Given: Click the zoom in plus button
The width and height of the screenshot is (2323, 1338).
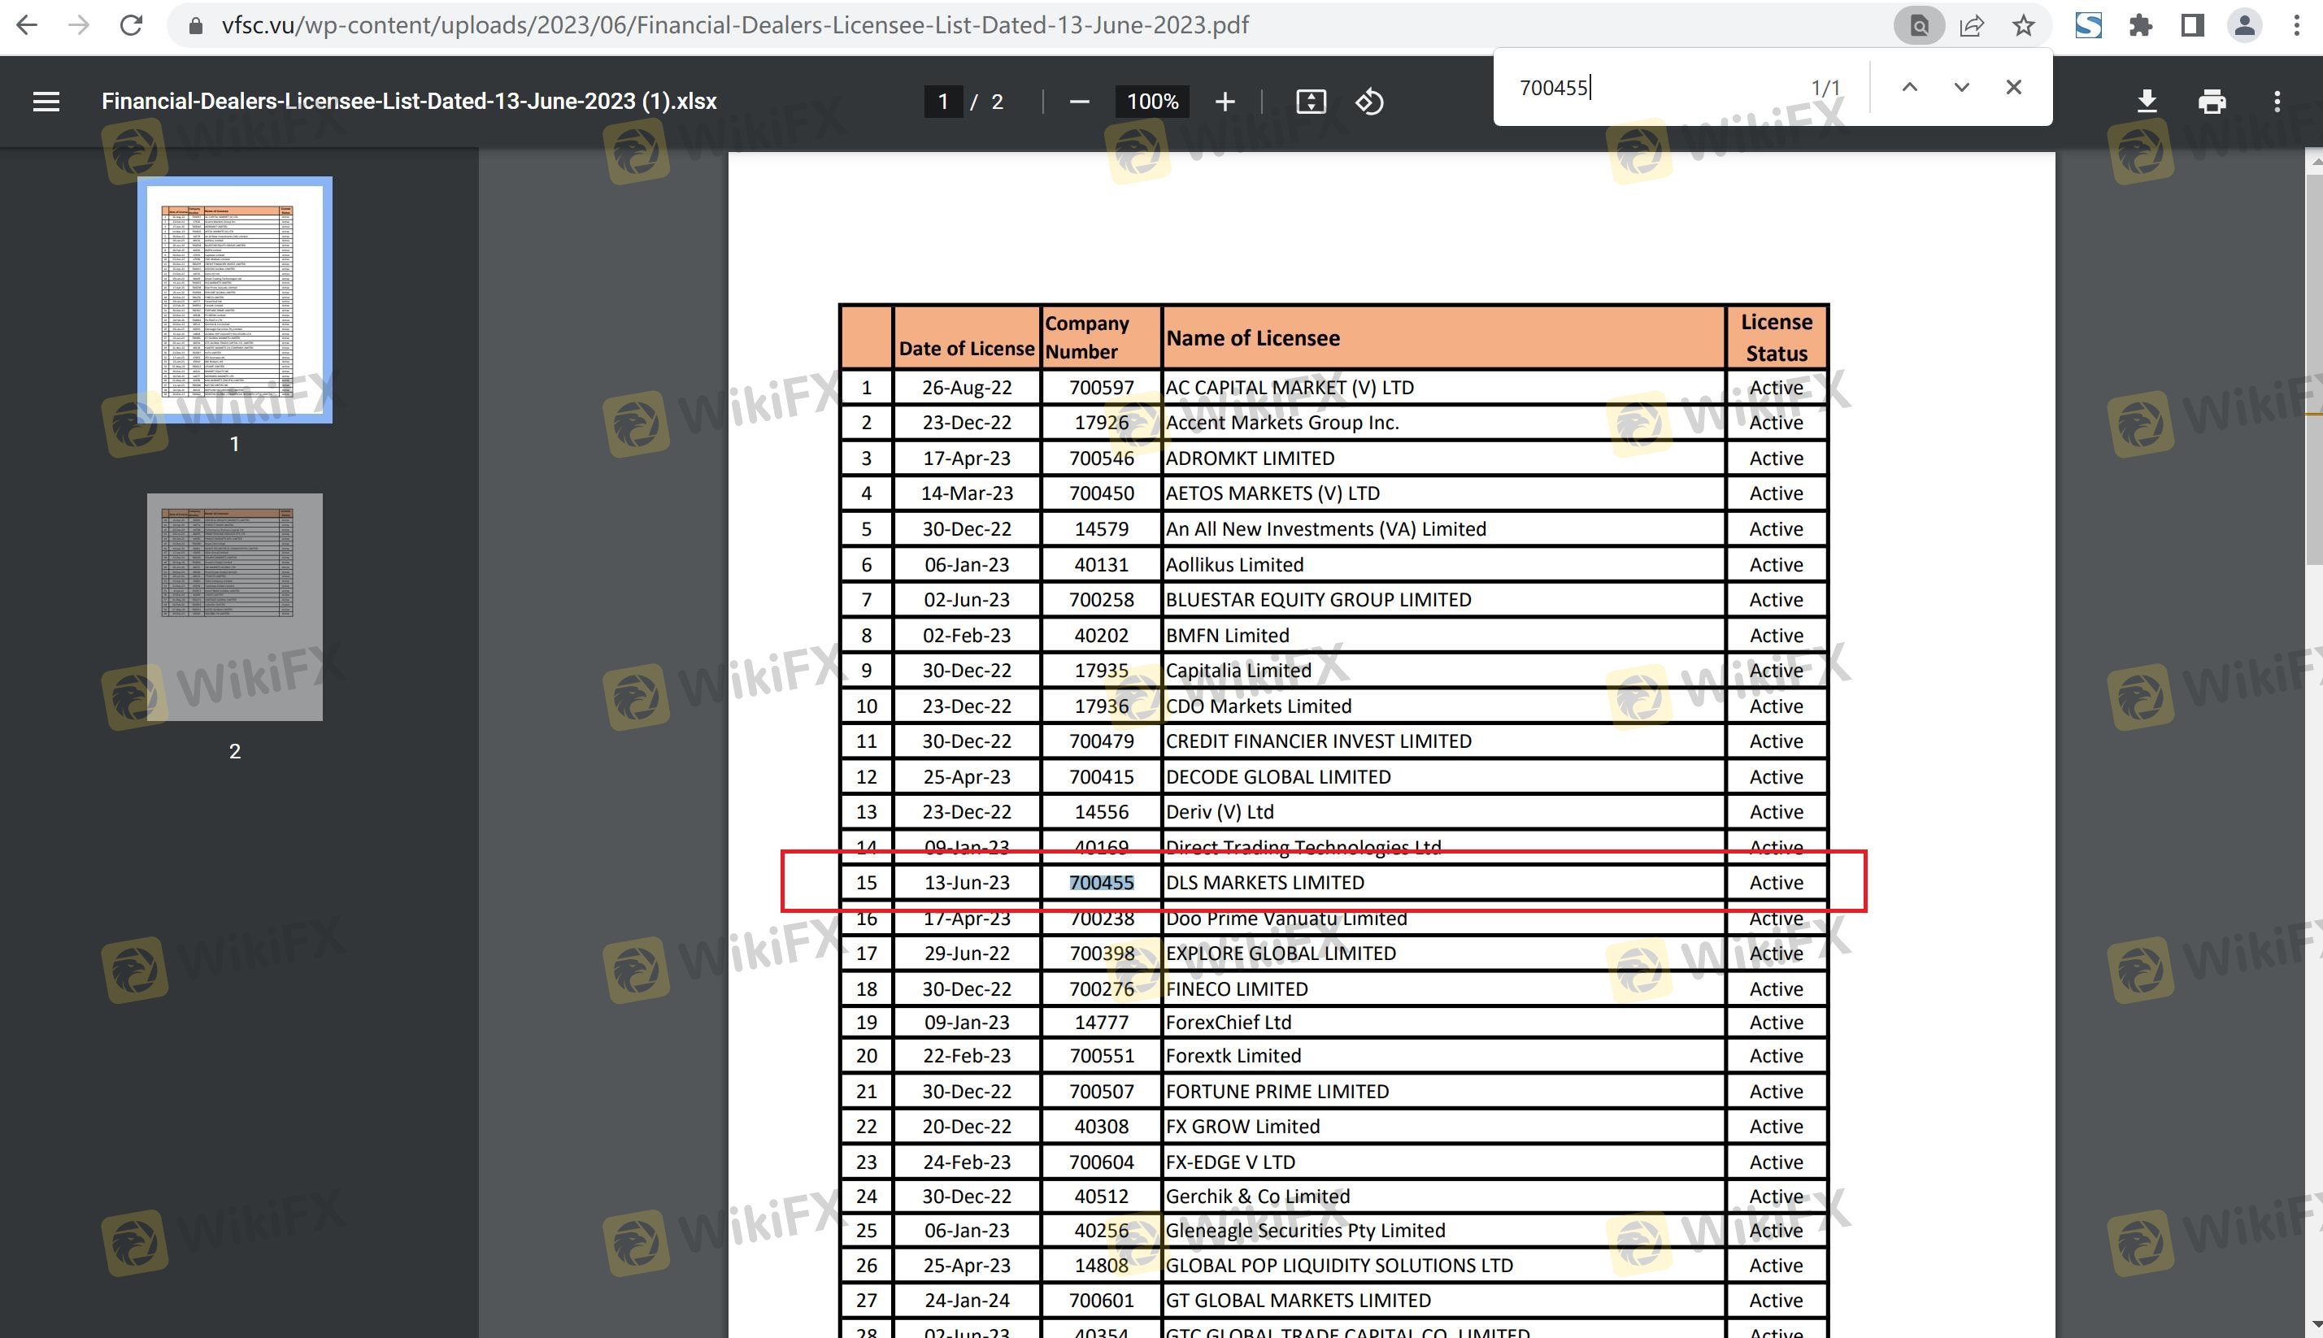Looking at the screenshot, I should tap(1224, 101).
